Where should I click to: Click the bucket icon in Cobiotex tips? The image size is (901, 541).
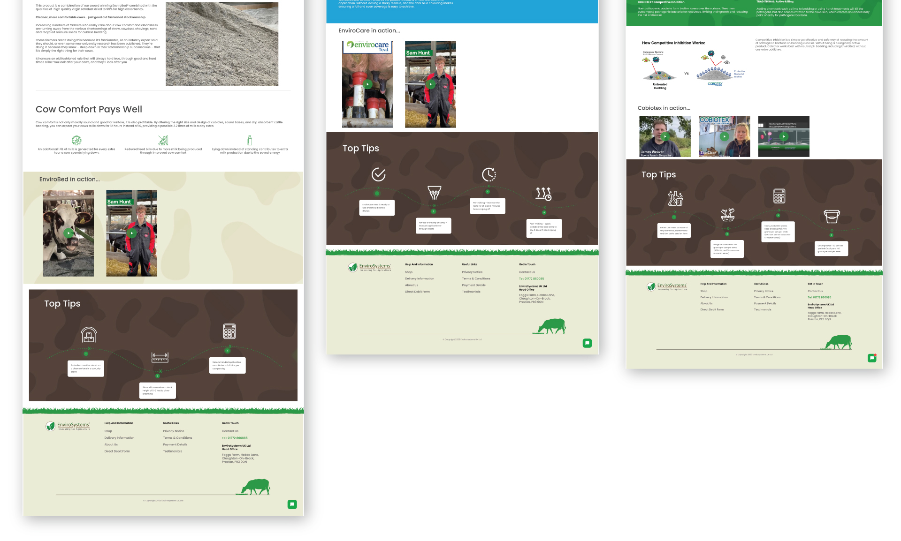832,216
